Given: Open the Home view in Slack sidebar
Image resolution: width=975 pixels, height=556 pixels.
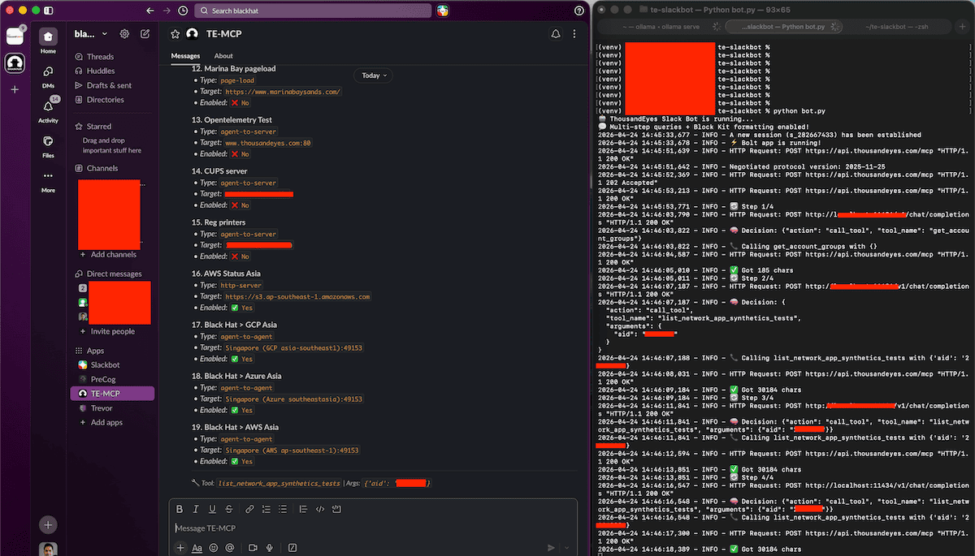Looking at the screenshot, I should [x=48, y=41].
